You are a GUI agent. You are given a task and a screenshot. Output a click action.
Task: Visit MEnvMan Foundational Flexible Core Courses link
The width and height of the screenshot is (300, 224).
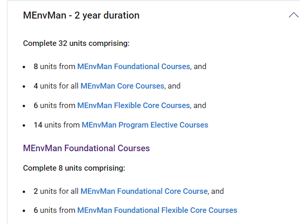[x=157, y=210]
